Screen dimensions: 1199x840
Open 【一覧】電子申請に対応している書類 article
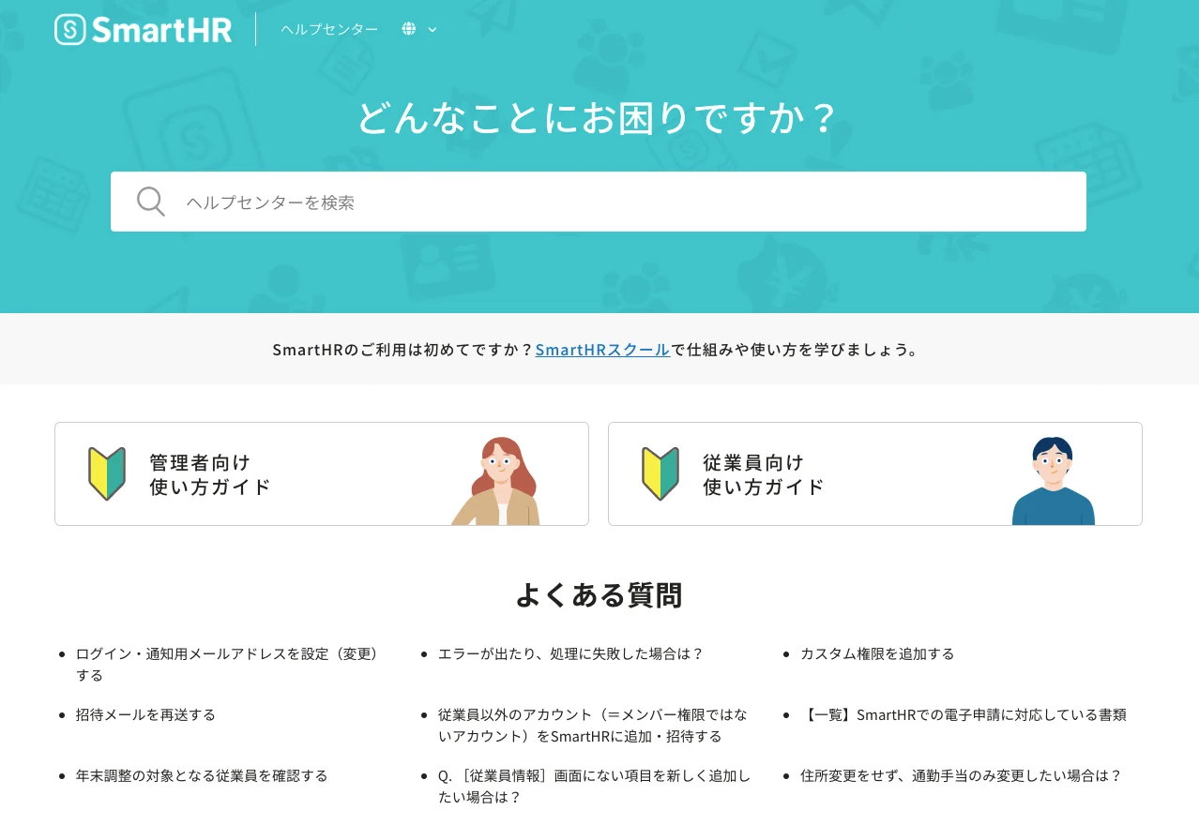964,714
